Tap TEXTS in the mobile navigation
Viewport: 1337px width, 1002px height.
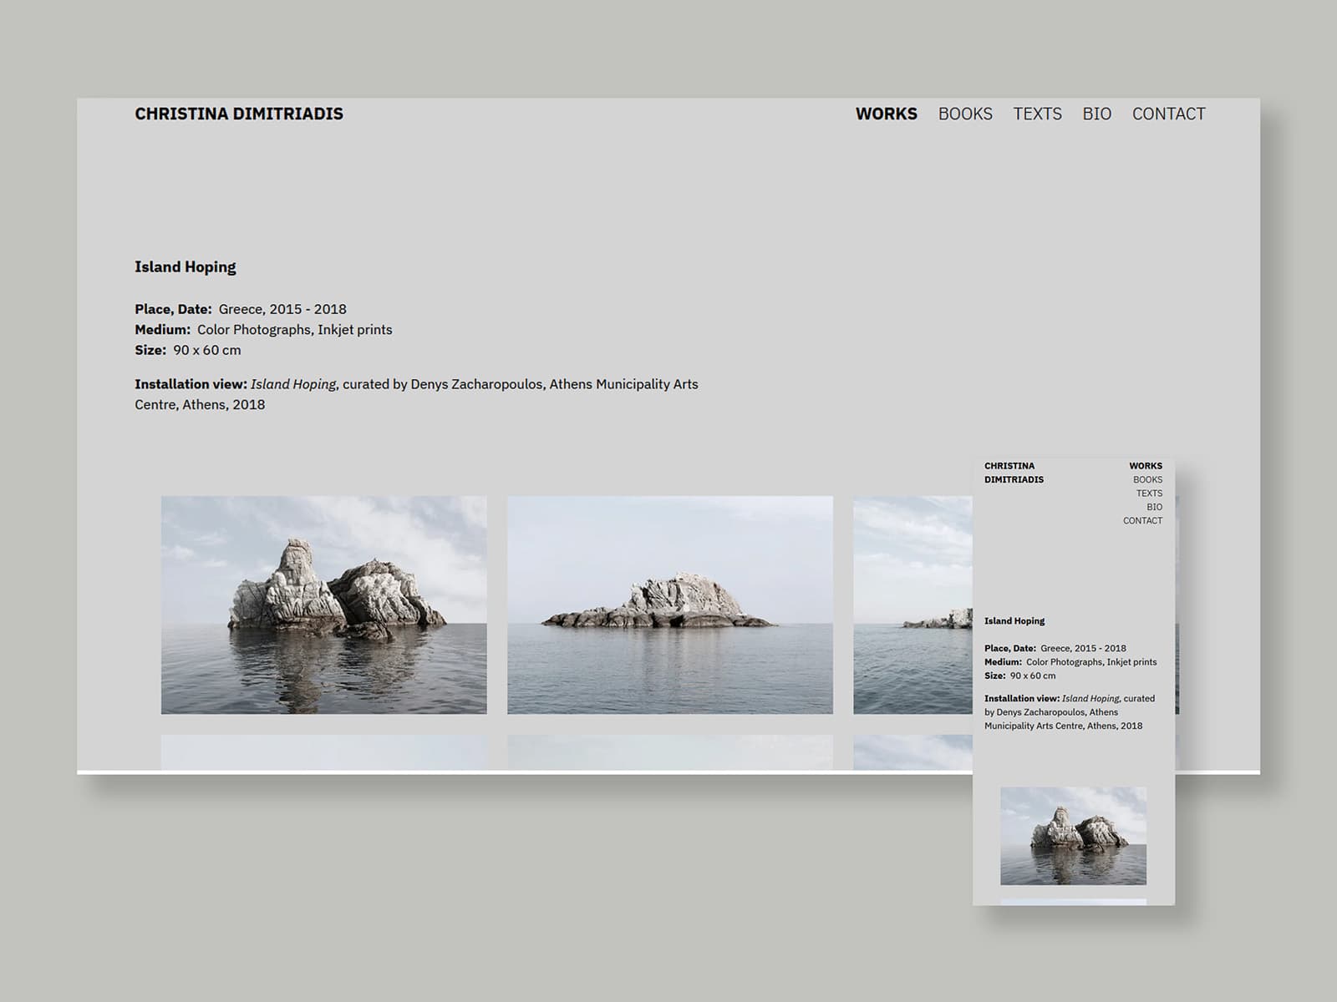point(1149,493)
